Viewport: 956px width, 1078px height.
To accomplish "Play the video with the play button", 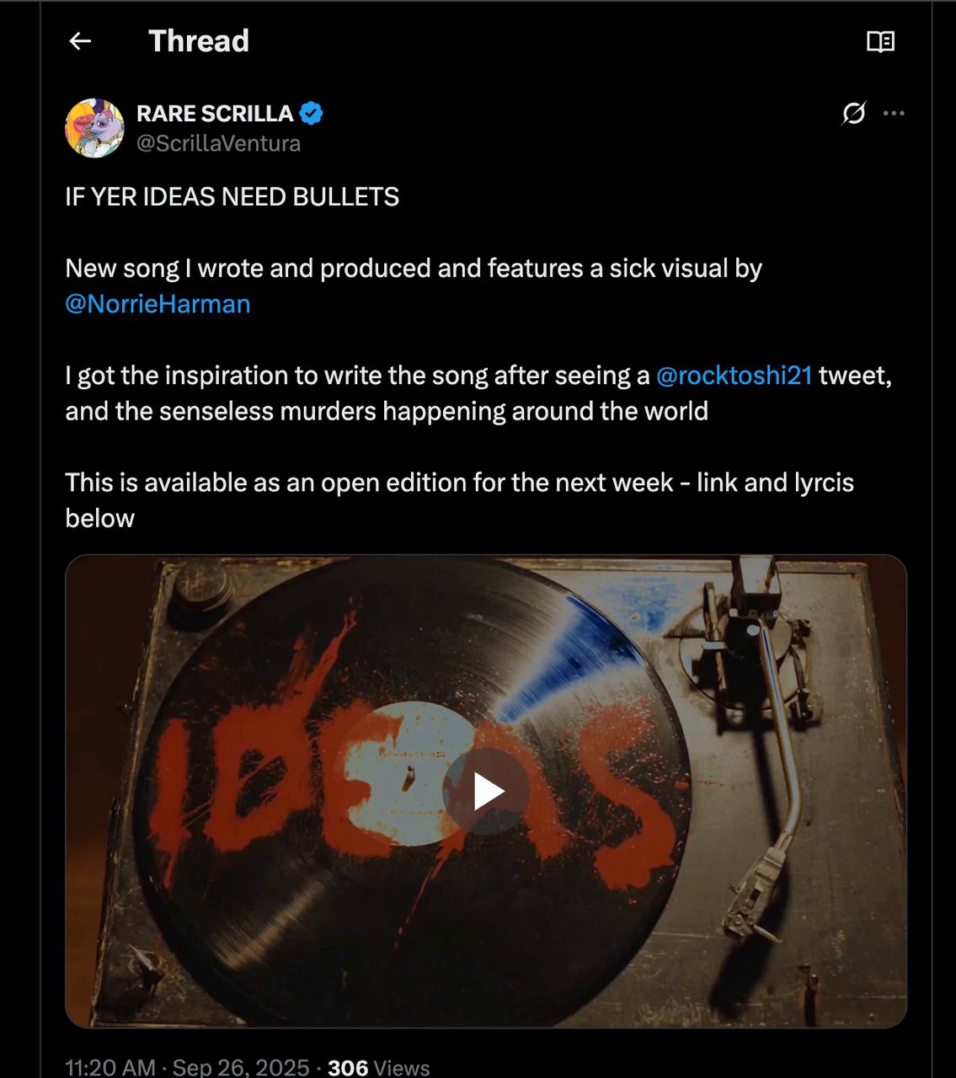I will [486, 791].
